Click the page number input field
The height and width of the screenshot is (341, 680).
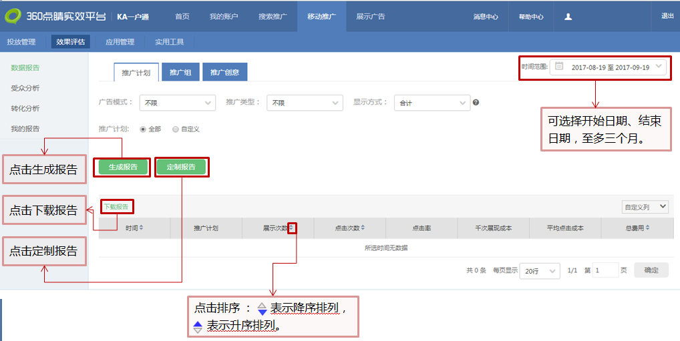(x=605, y=270)
